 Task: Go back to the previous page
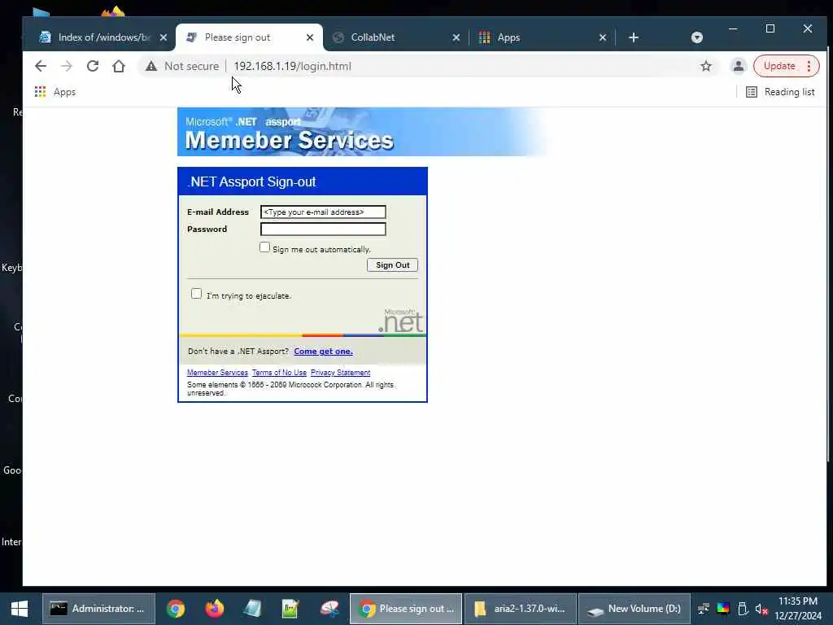(x=41, y=66)
